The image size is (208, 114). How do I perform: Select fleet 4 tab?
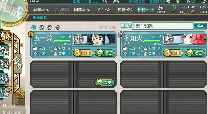click(x=57, y=27)
